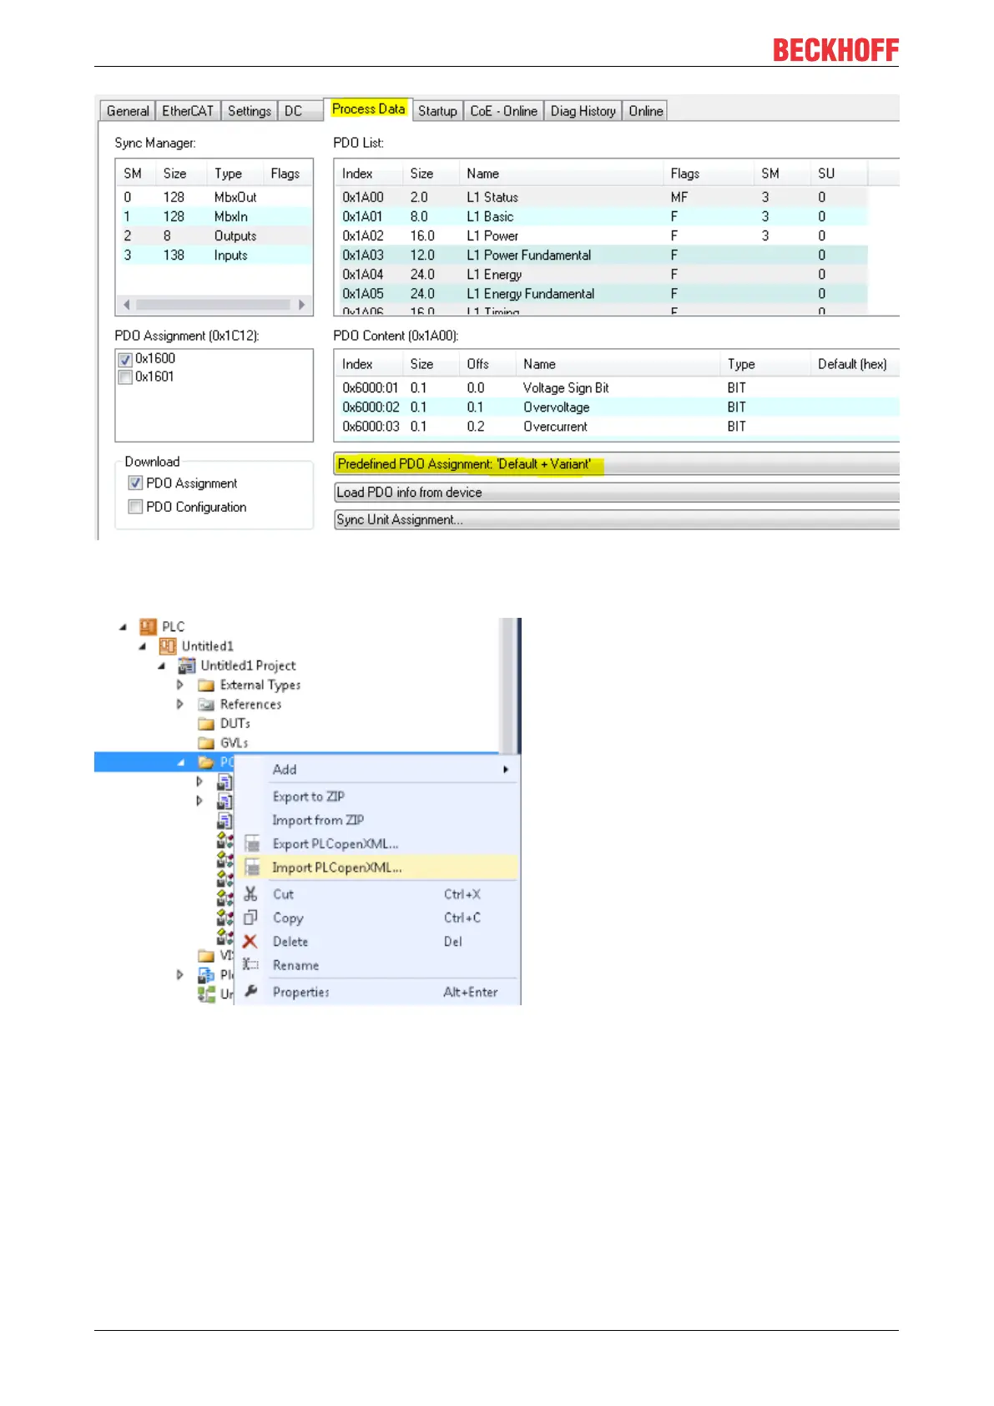
Task: Expand the External Types folder
Action: click(180, 685)
